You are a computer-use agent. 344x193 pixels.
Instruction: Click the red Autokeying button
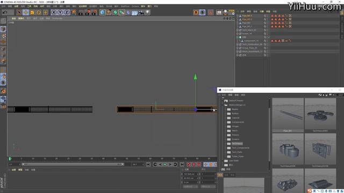pyautogui.click(x=193, y=165)
